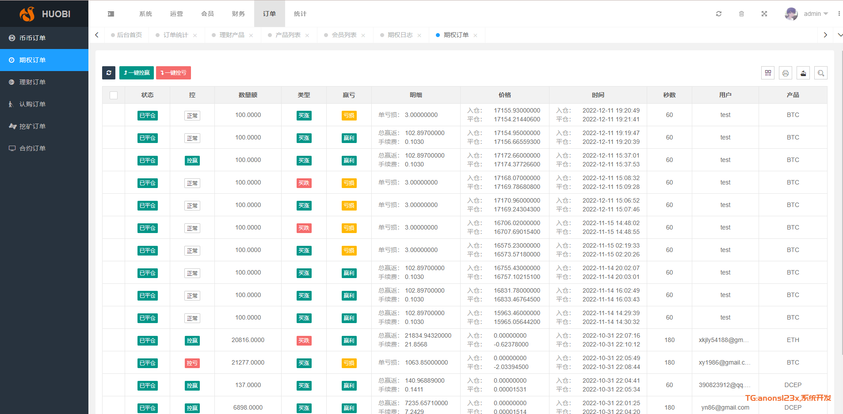
Task: Click 买跌 tag in the 20816.0000 row
Action: click(x=304, y=341)
